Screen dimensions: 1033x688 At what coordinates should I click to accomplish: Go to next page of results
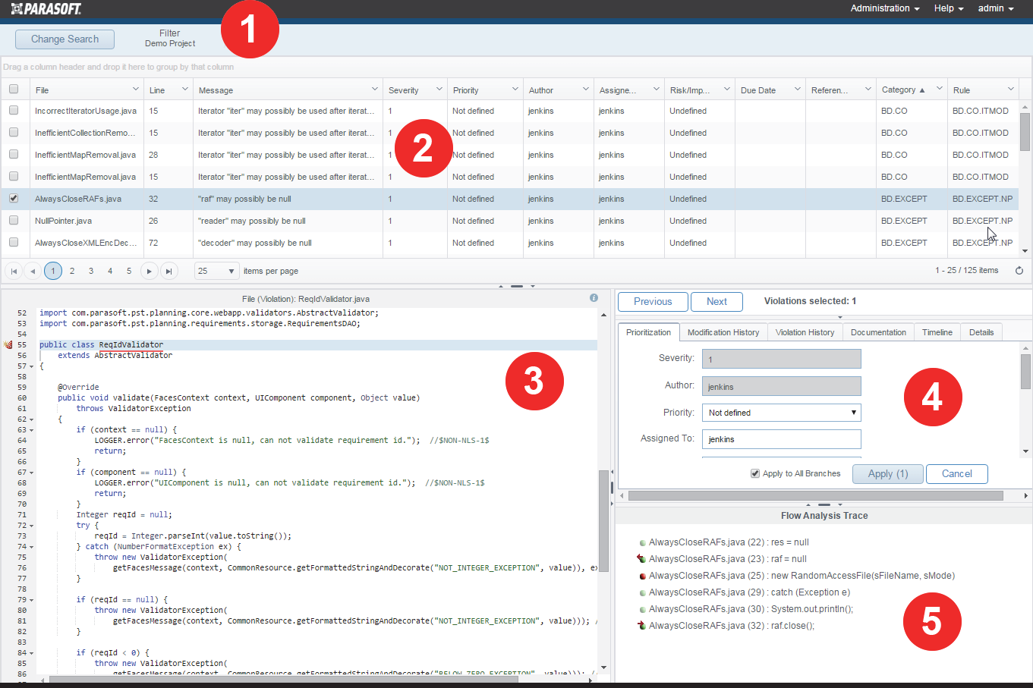150,271
